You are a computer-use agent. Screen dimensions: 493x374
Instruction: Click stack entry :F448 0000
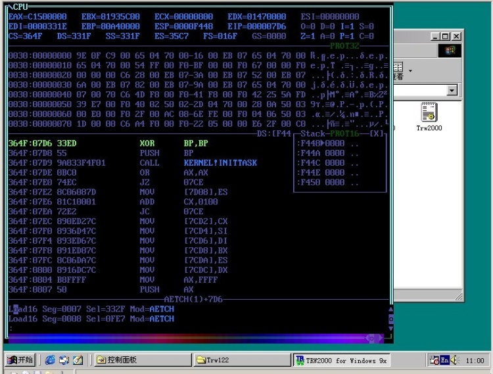(x=327, y=143)
